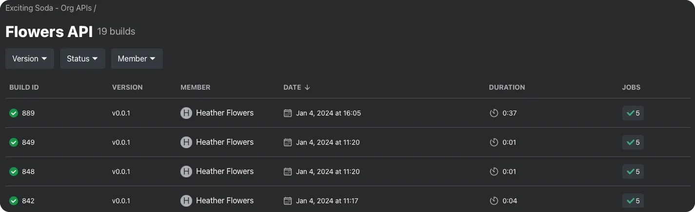Screen dimensions: 695x212
Task: Click the Date column sort arrow
Action: pos(307,87)
